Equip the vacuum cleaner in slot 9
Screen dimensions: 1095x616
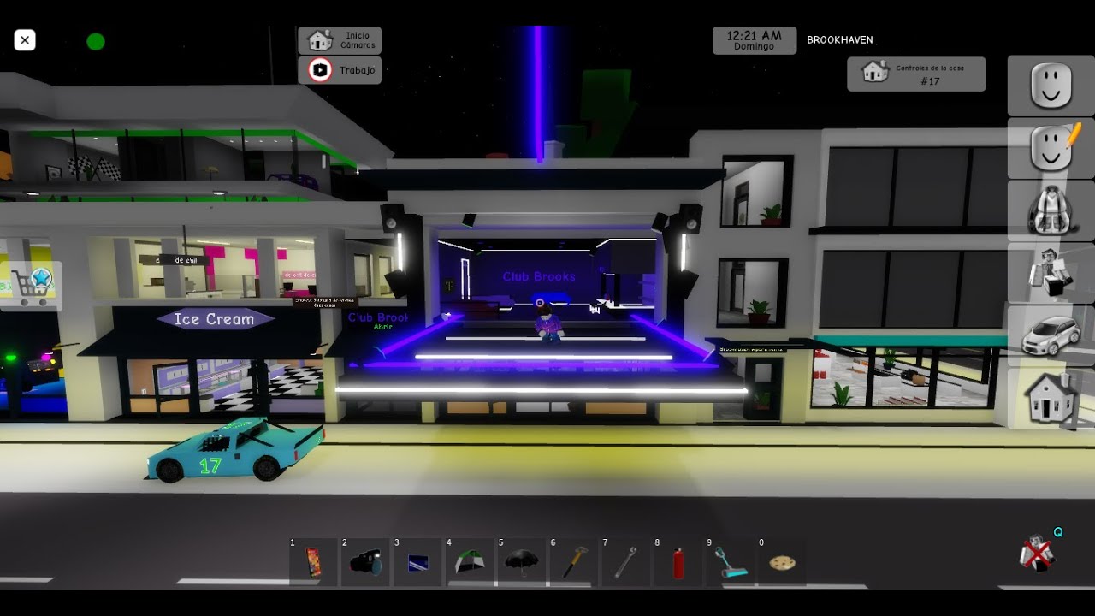point(731,562)
